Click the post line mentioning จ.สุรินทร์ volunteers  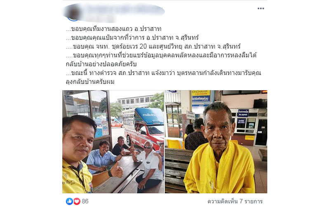(x=153, y=47)
